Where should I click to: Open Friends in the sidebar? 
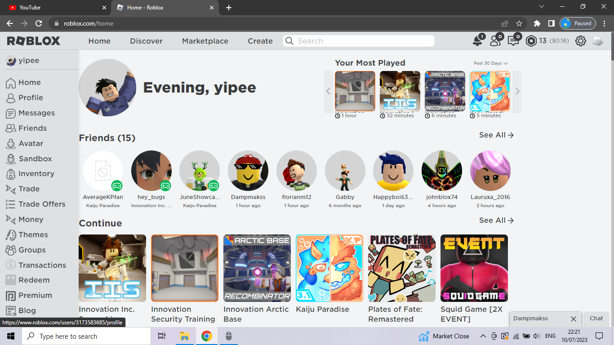(32, 128)
